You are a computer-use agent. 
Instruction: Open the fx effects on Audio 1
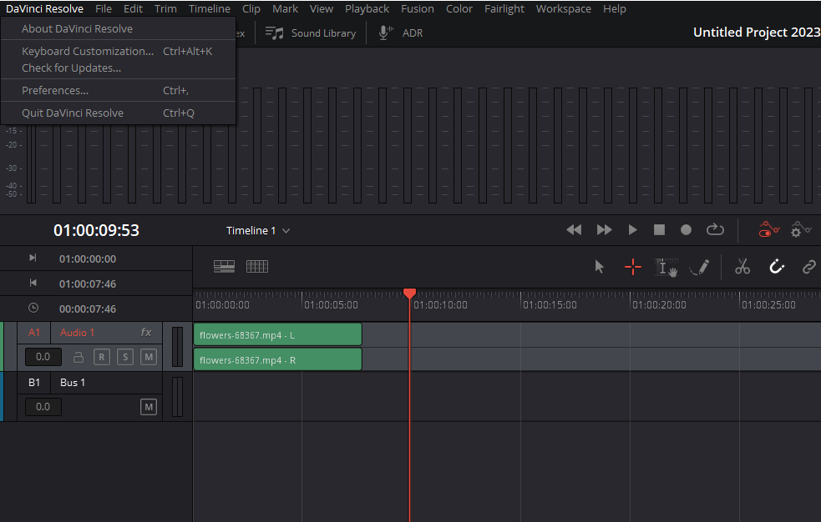pos(146,333)
